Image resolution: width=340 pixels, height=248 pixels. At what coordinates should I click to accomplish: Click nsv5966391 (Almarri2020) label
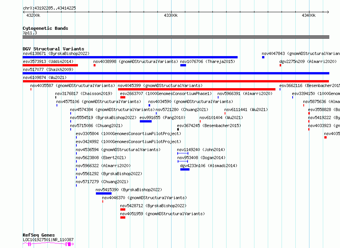tap(245, 93)
